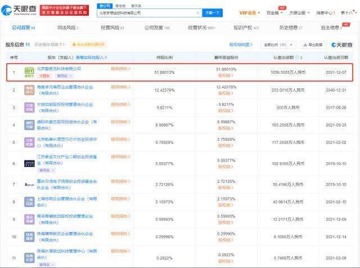Click the 大股东 tag in row 1
The image size is (360, 268).
tap(44, 75)
